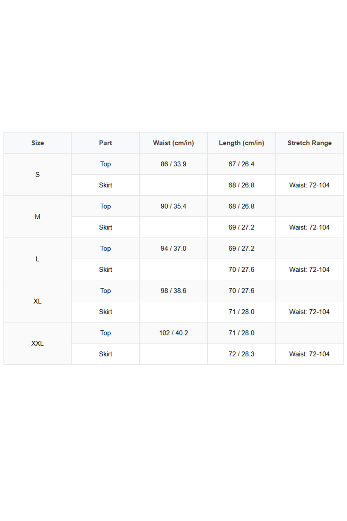Select the 94 / 37.0 waist cell

[x=173, y=248]
